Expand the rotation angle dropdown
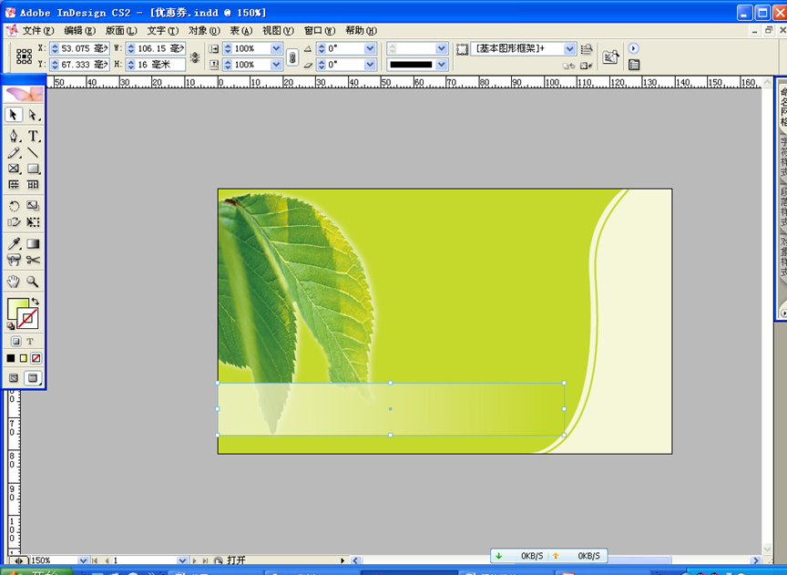The image size is (787, 575). [x=370, y=48]
